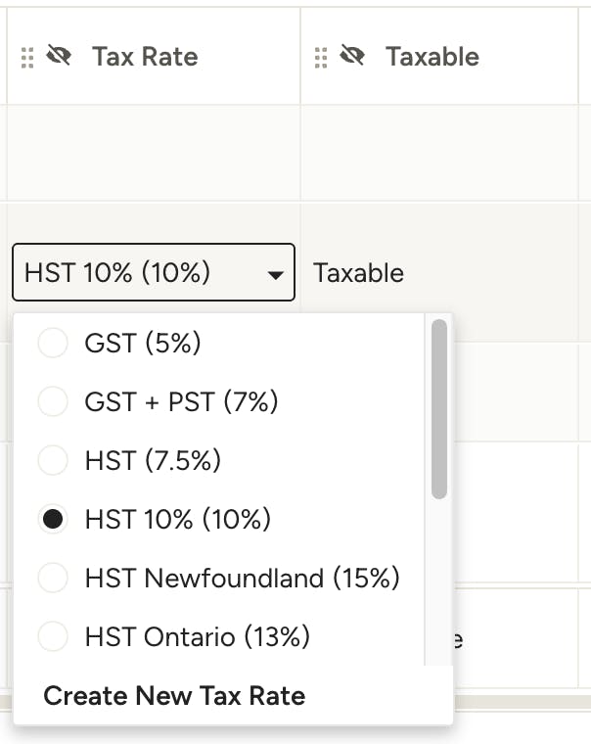Screen dimensions: 591x744
Task: Click the dropdown list scrollbar thumb
Action: 439,409
